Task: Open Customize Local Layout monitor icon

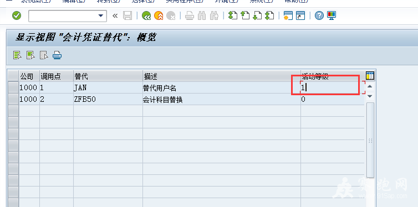Action: point(332,15)
